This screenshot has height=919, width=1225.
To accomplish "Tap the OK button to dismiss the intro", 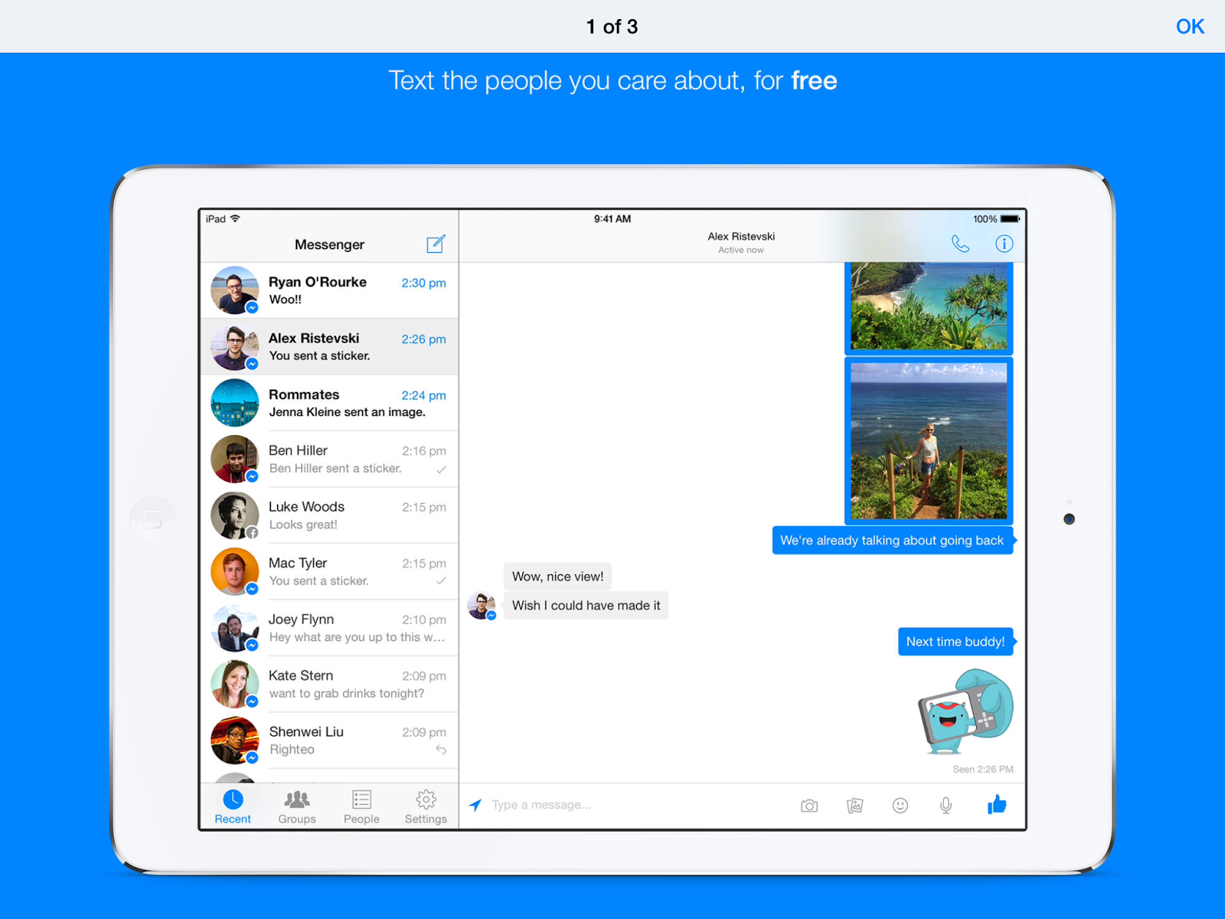I will pyautogui.click(x=1190, y=27).
